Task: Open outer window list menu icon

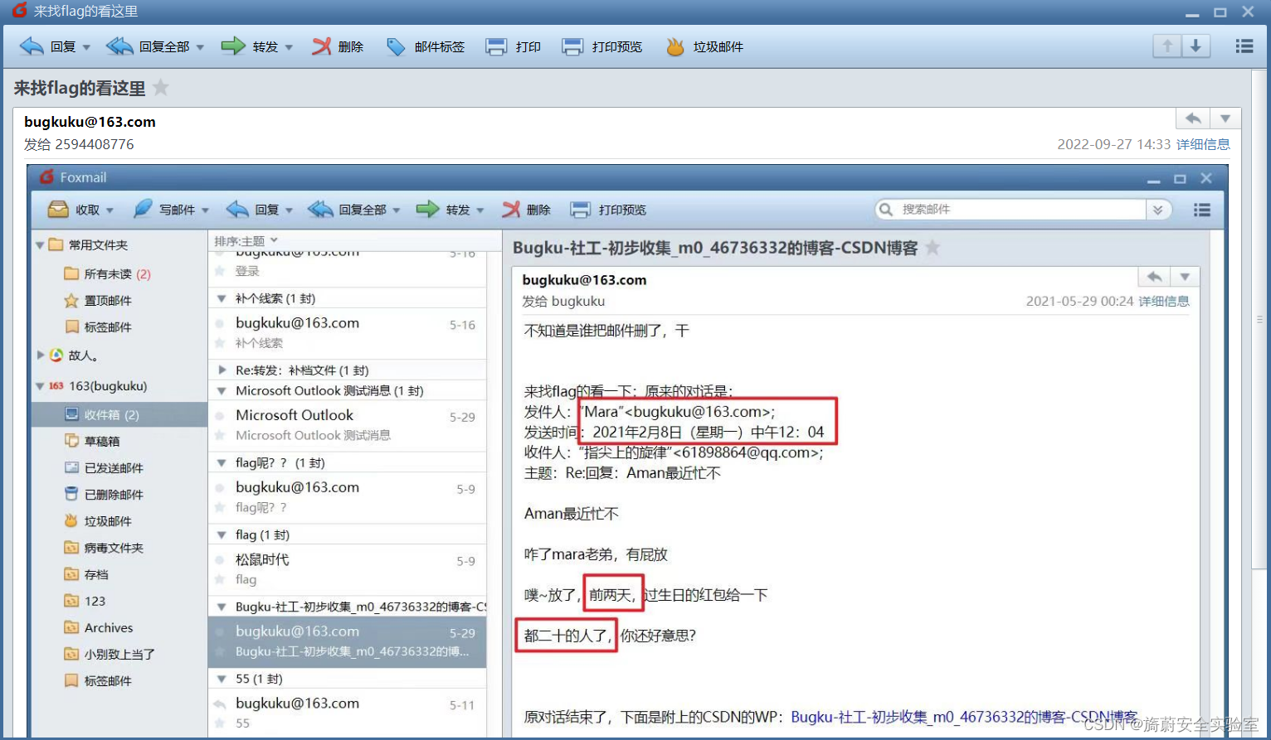Action: (1244, 46)
